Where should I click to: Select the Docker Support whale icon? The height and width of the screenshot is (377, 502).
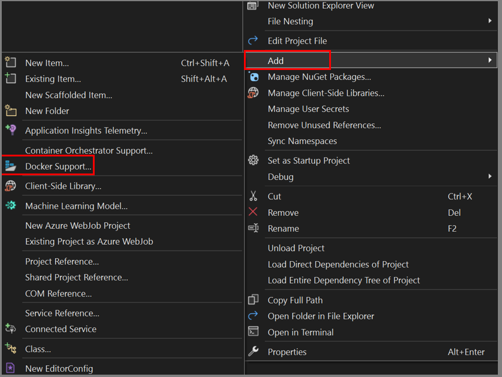tap(11, 166)
